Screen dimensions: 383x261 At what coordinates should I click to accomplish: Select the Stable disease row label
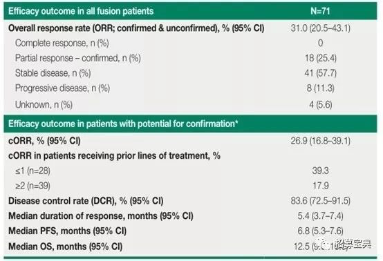coord(53,73)
